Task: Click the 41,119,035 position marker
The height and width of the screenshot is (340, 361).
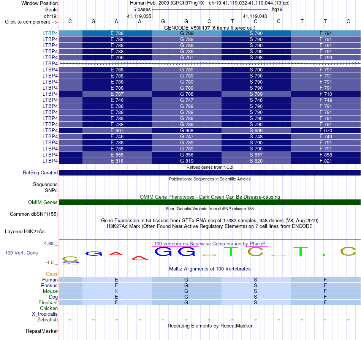Action: (x=139, y=16)
